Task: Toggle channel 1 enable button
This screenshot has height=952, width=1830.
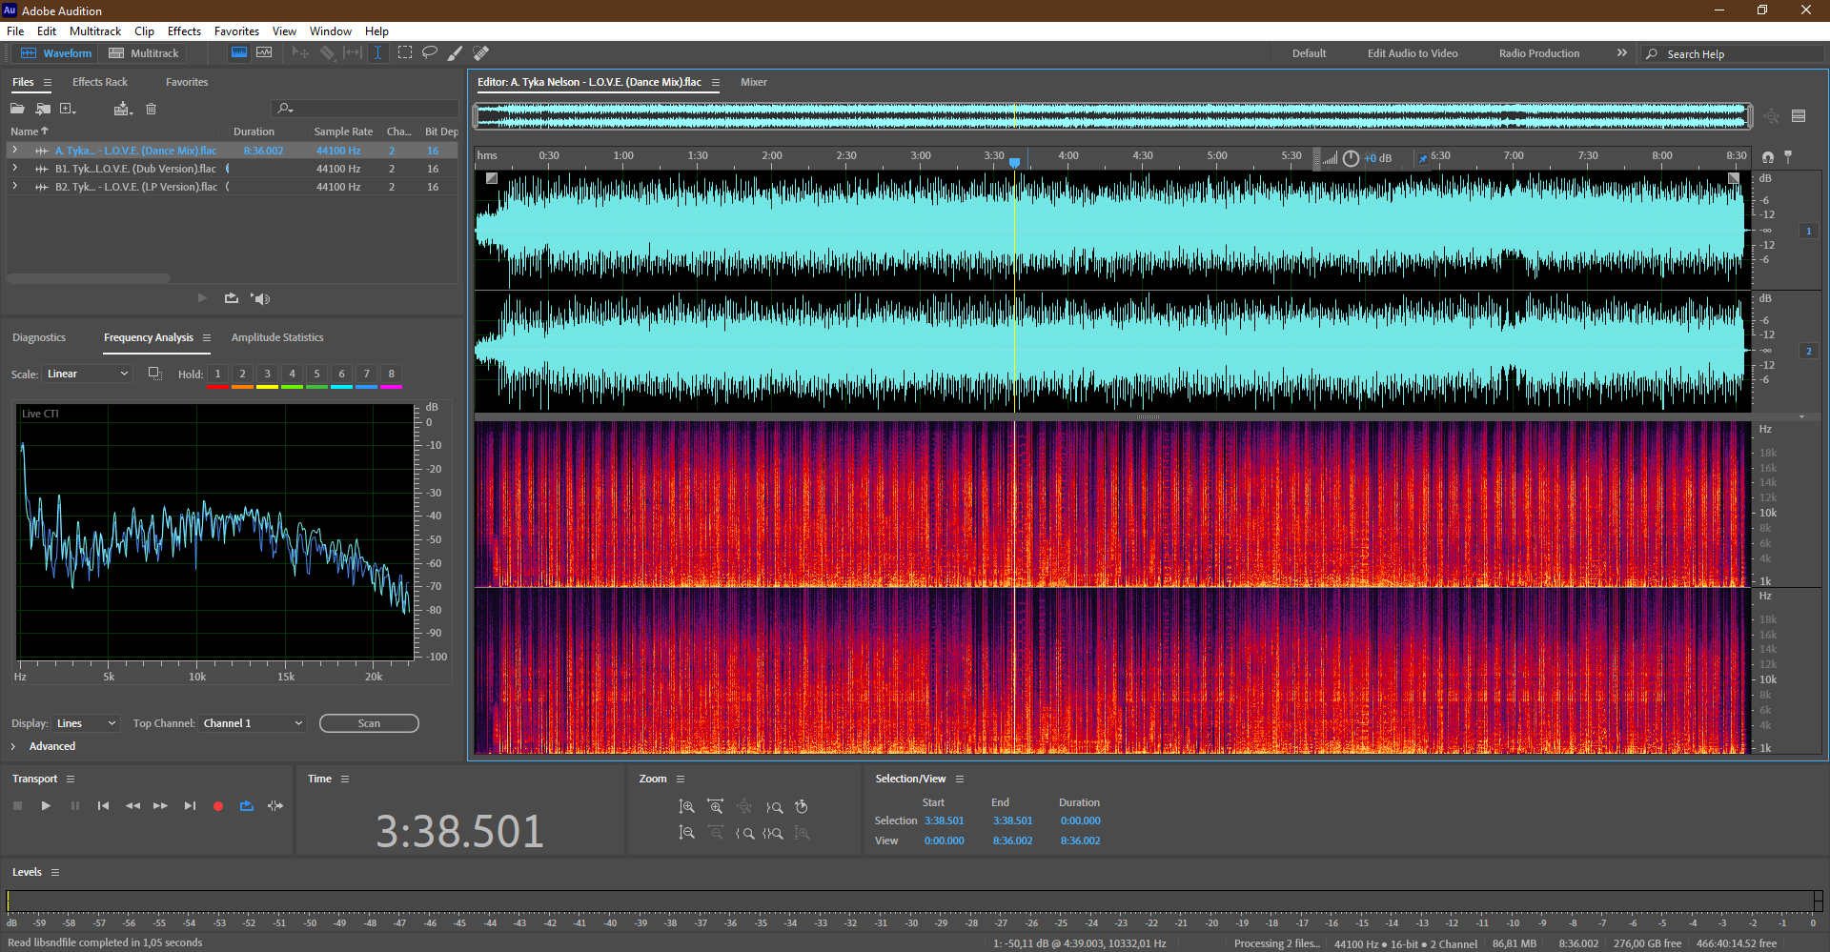Action: pyautogui.click(x=1808, y=231)
